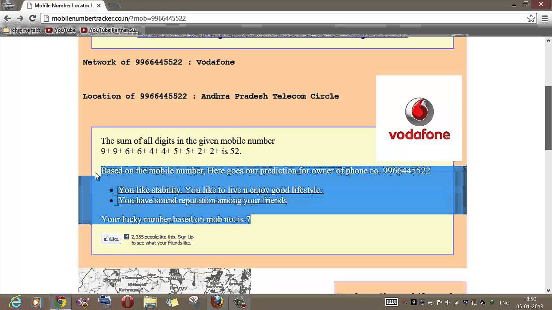Click scrollbar up arrow

click(548, 40)
